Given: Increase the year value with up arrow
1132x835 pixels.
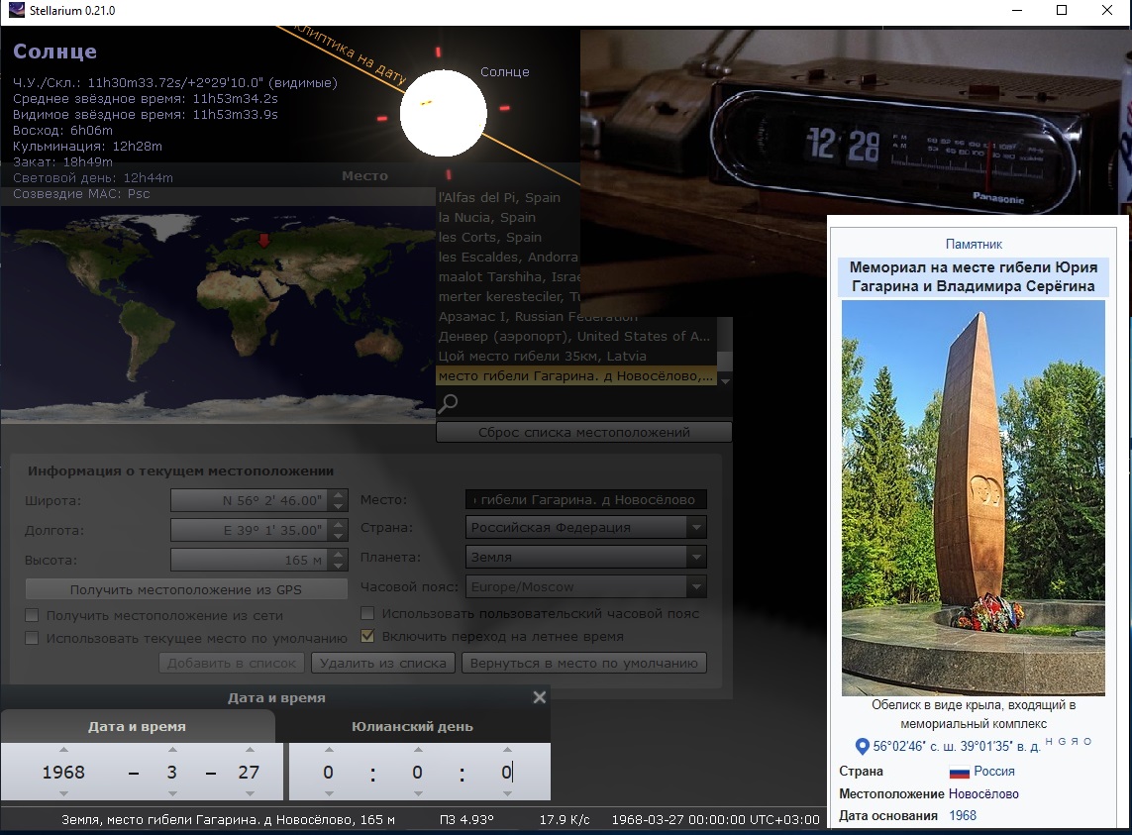Looking at the screenshot, I should coord(63,750).
